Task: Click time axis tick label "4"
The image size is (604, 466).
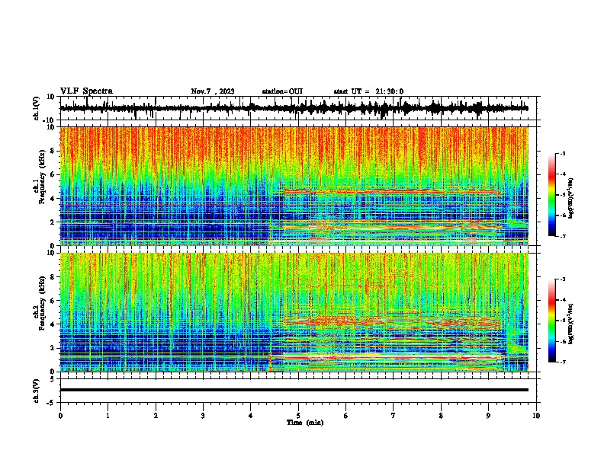Action: tap(251, 416)
